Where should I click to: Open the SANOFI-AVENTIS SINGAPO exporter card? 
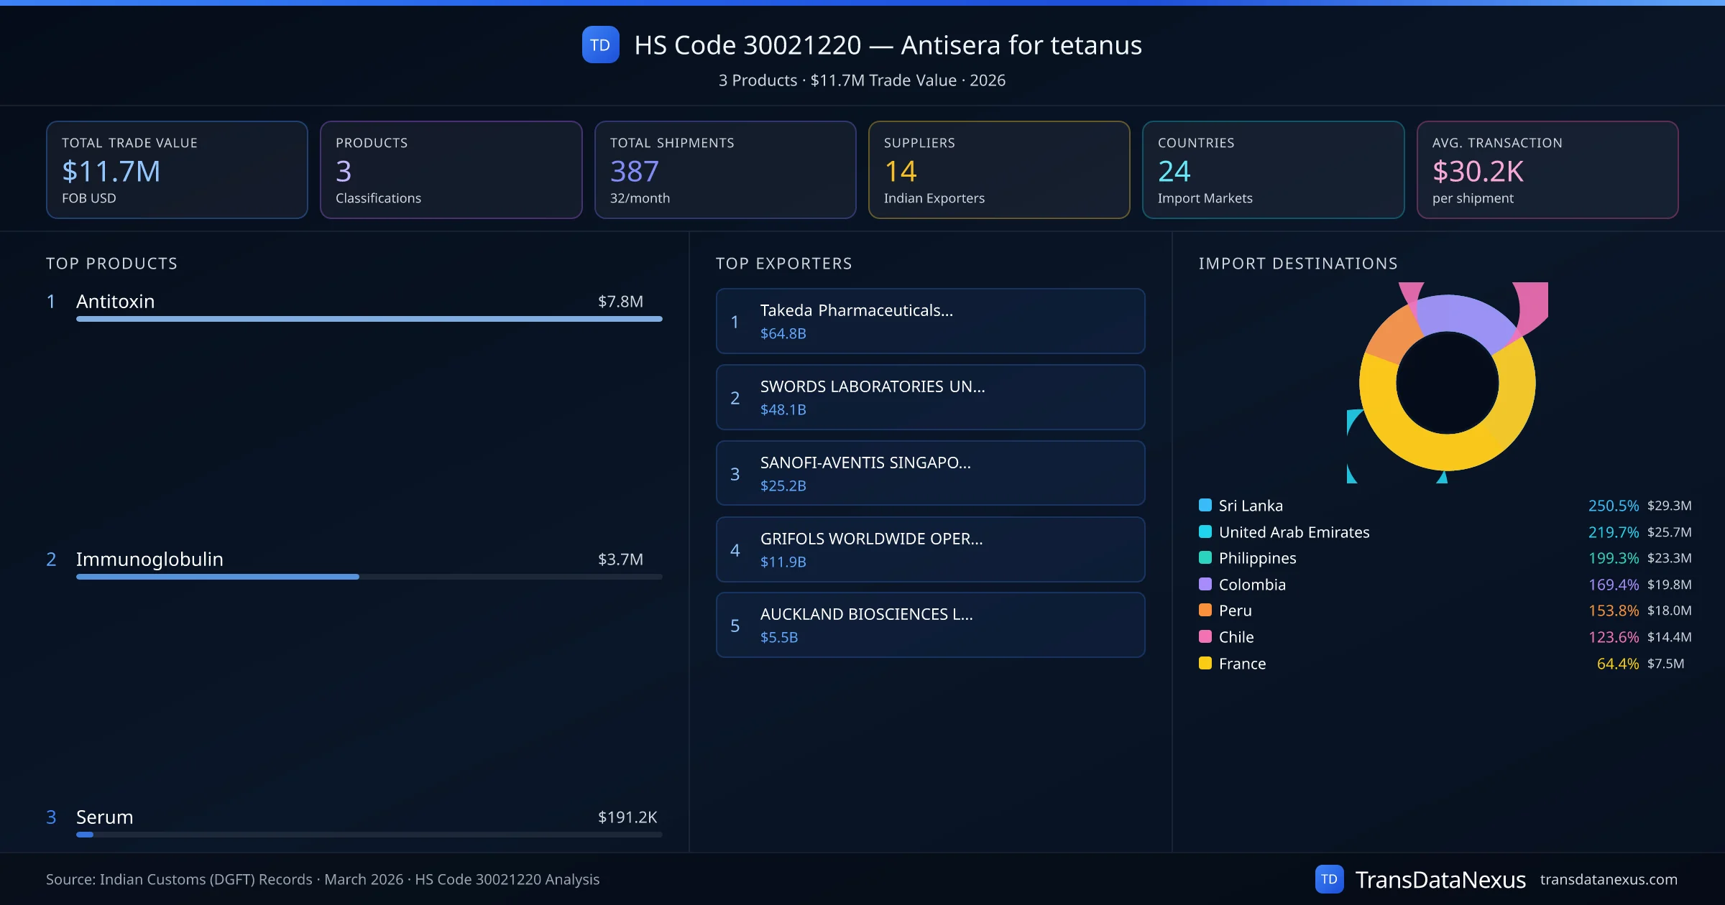coord(930,473)
